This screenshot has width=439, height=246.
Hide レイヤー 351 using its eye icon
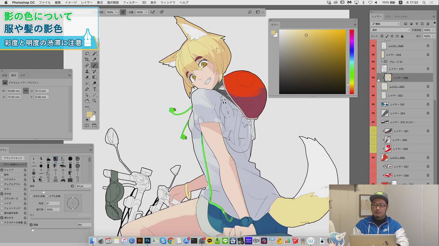[373, 105]
